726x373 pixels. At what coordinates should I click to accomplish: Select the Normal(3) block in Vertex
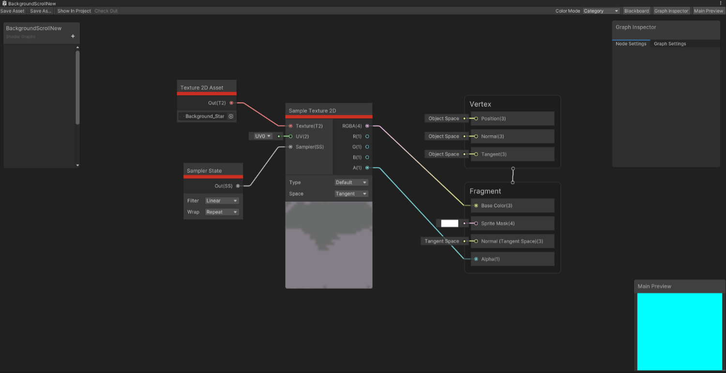click(x=513, y=136)
